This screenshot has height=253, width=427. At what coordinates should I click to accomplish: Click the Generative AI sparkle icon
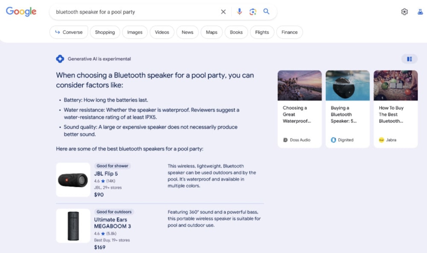click(60, 58)
